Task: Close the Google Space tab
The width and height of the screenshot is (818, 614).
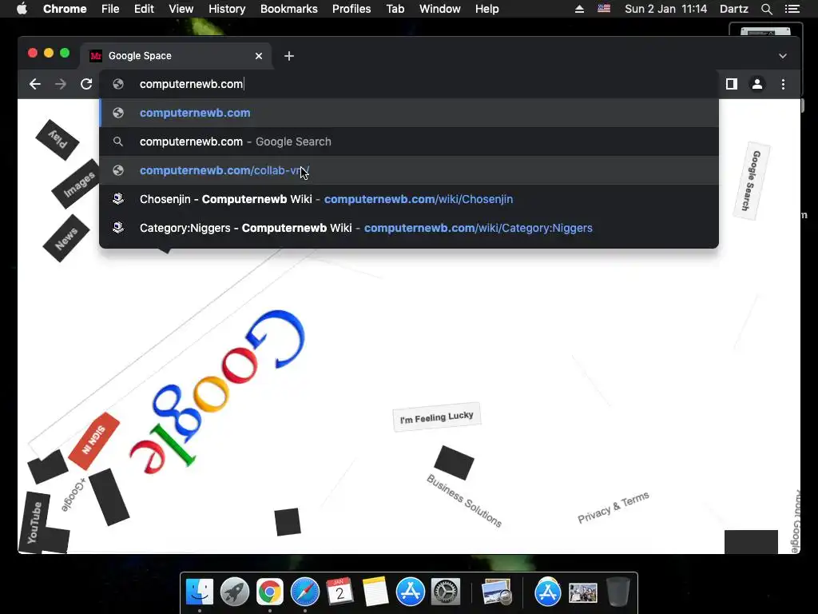Action: [259, 56]
